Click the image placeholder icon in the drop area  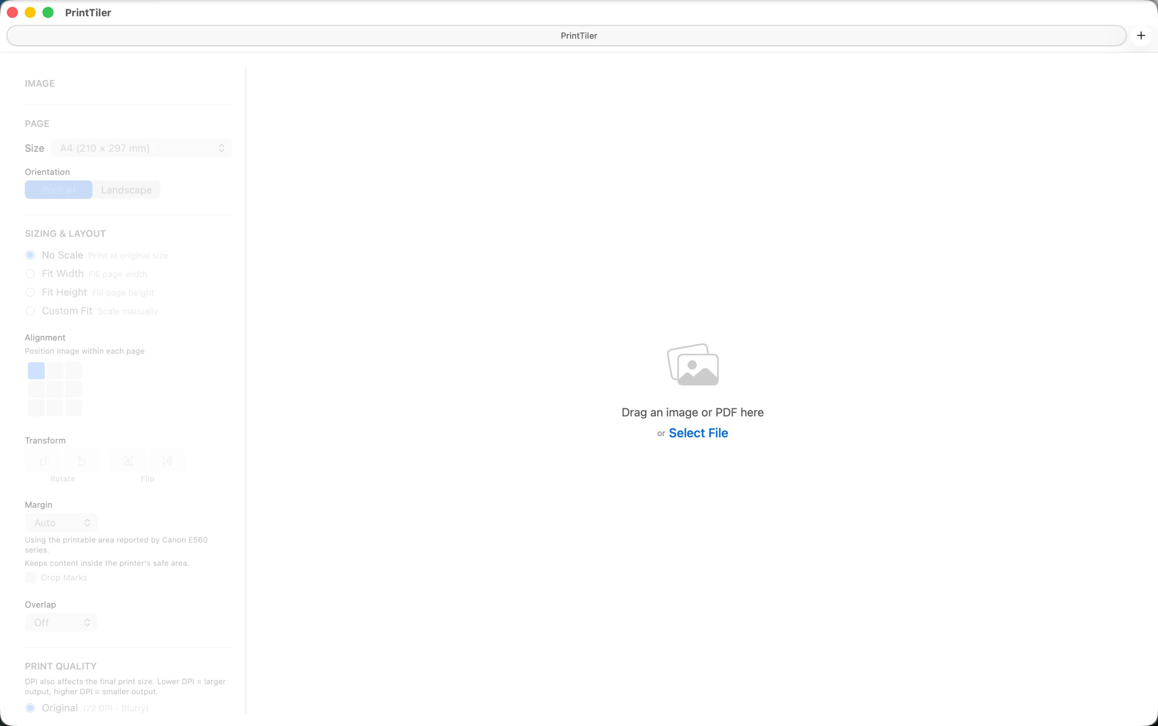pyautogui.click(x=693, y=365)
